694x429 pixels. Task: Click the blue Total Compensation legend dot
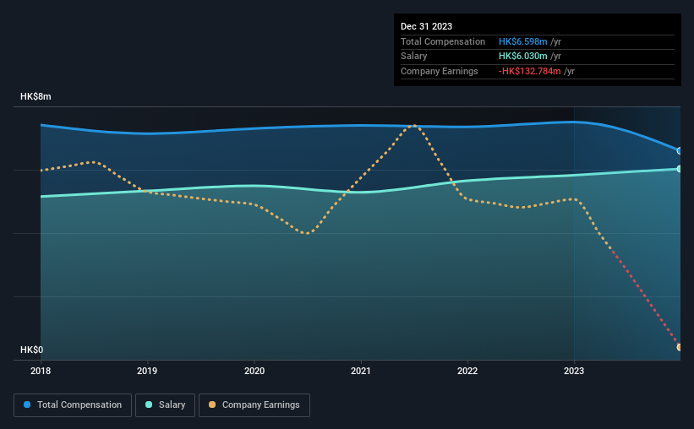click(27, 405)
